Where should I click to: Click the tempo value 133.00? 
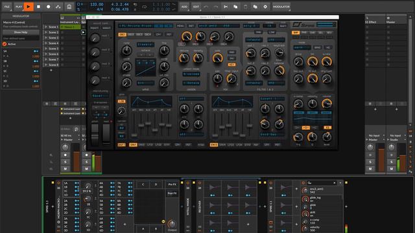pos(97,5)
